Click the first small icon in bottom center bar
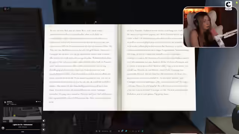This screenshot has height=134, width=239. point(96,131)
